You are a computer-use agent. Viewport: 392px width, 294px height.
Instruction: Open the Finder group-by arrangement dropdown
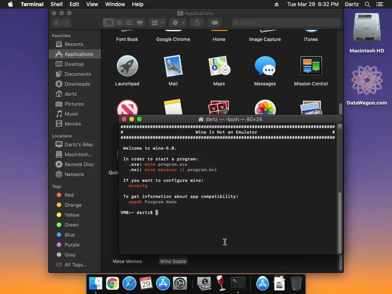[157, 23]
